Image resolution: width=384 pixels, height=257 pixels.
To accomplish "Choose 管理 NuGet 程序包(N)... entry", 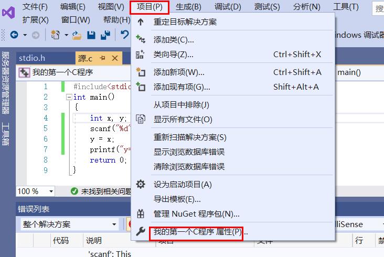I will (233, 214).
